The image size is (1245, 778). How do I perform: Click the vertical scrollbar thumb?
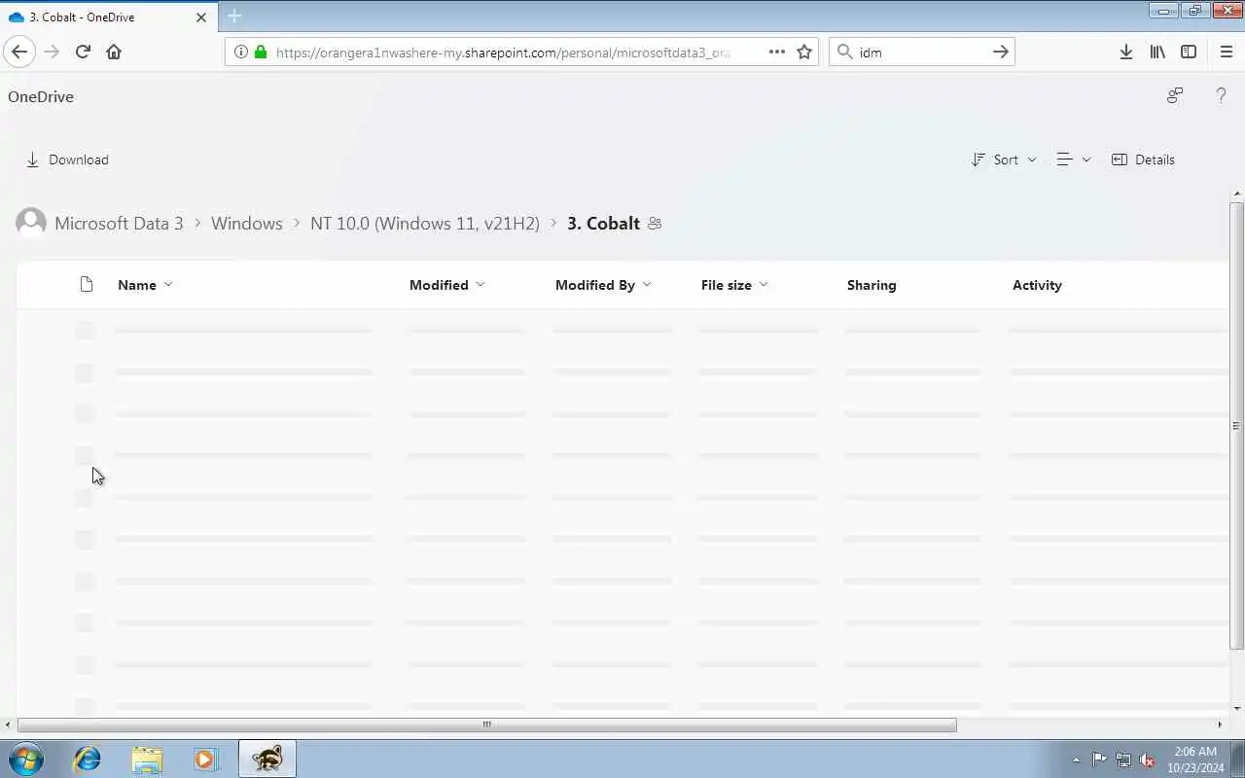(1236, 426)
